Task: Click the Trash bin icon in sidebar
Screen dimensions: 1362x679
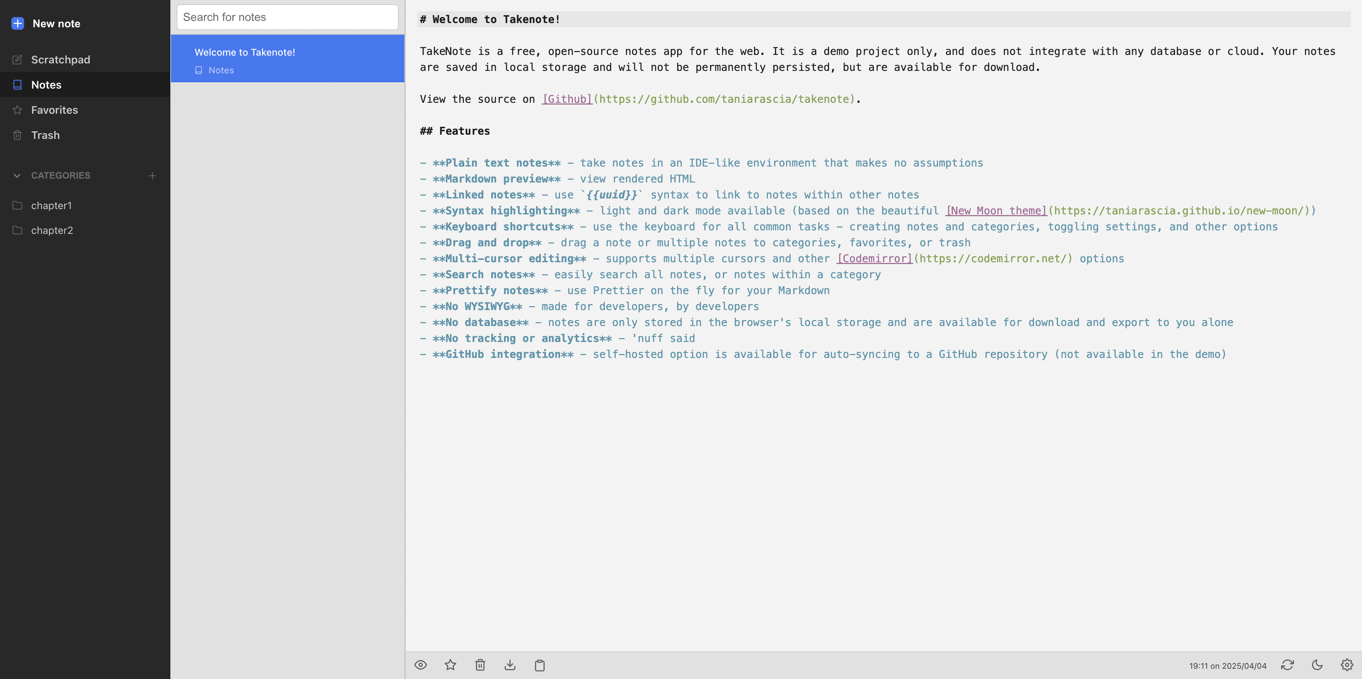Action: 17,135
